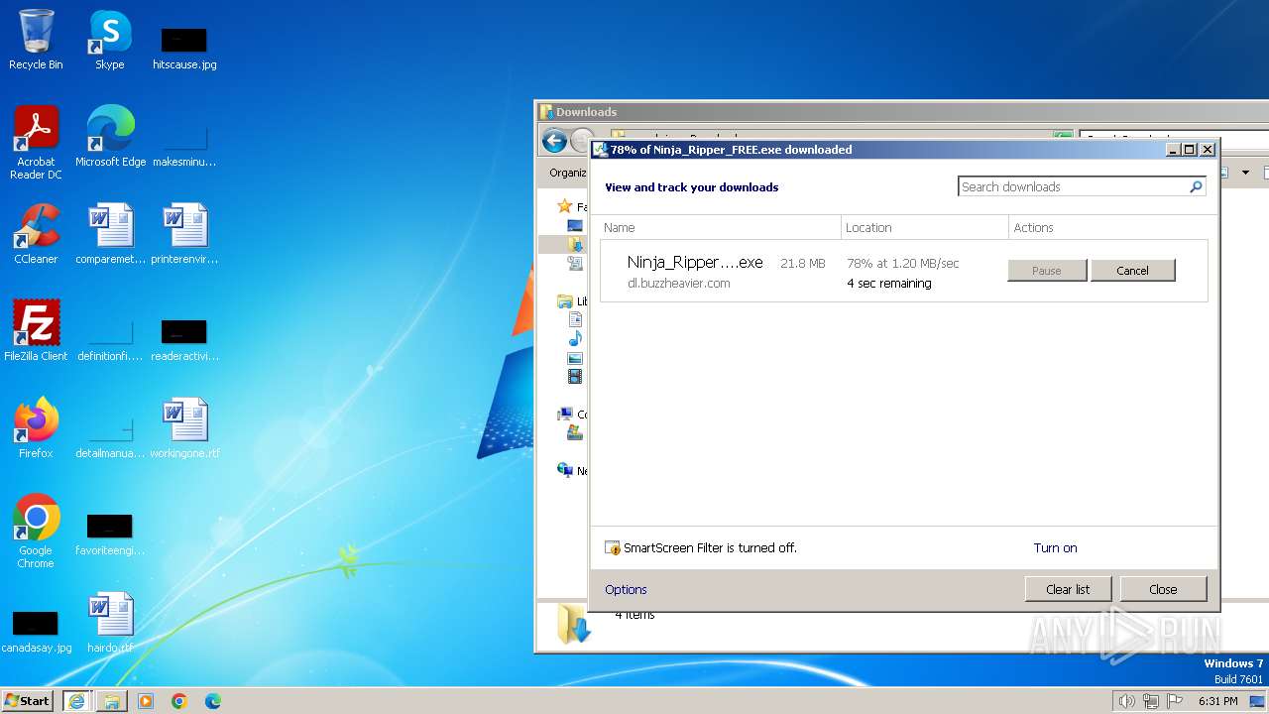Image resolution: width=1269 pixels, height=714 pixels.
Task: Maximize the downloads dialog window
Action: 1190,150
